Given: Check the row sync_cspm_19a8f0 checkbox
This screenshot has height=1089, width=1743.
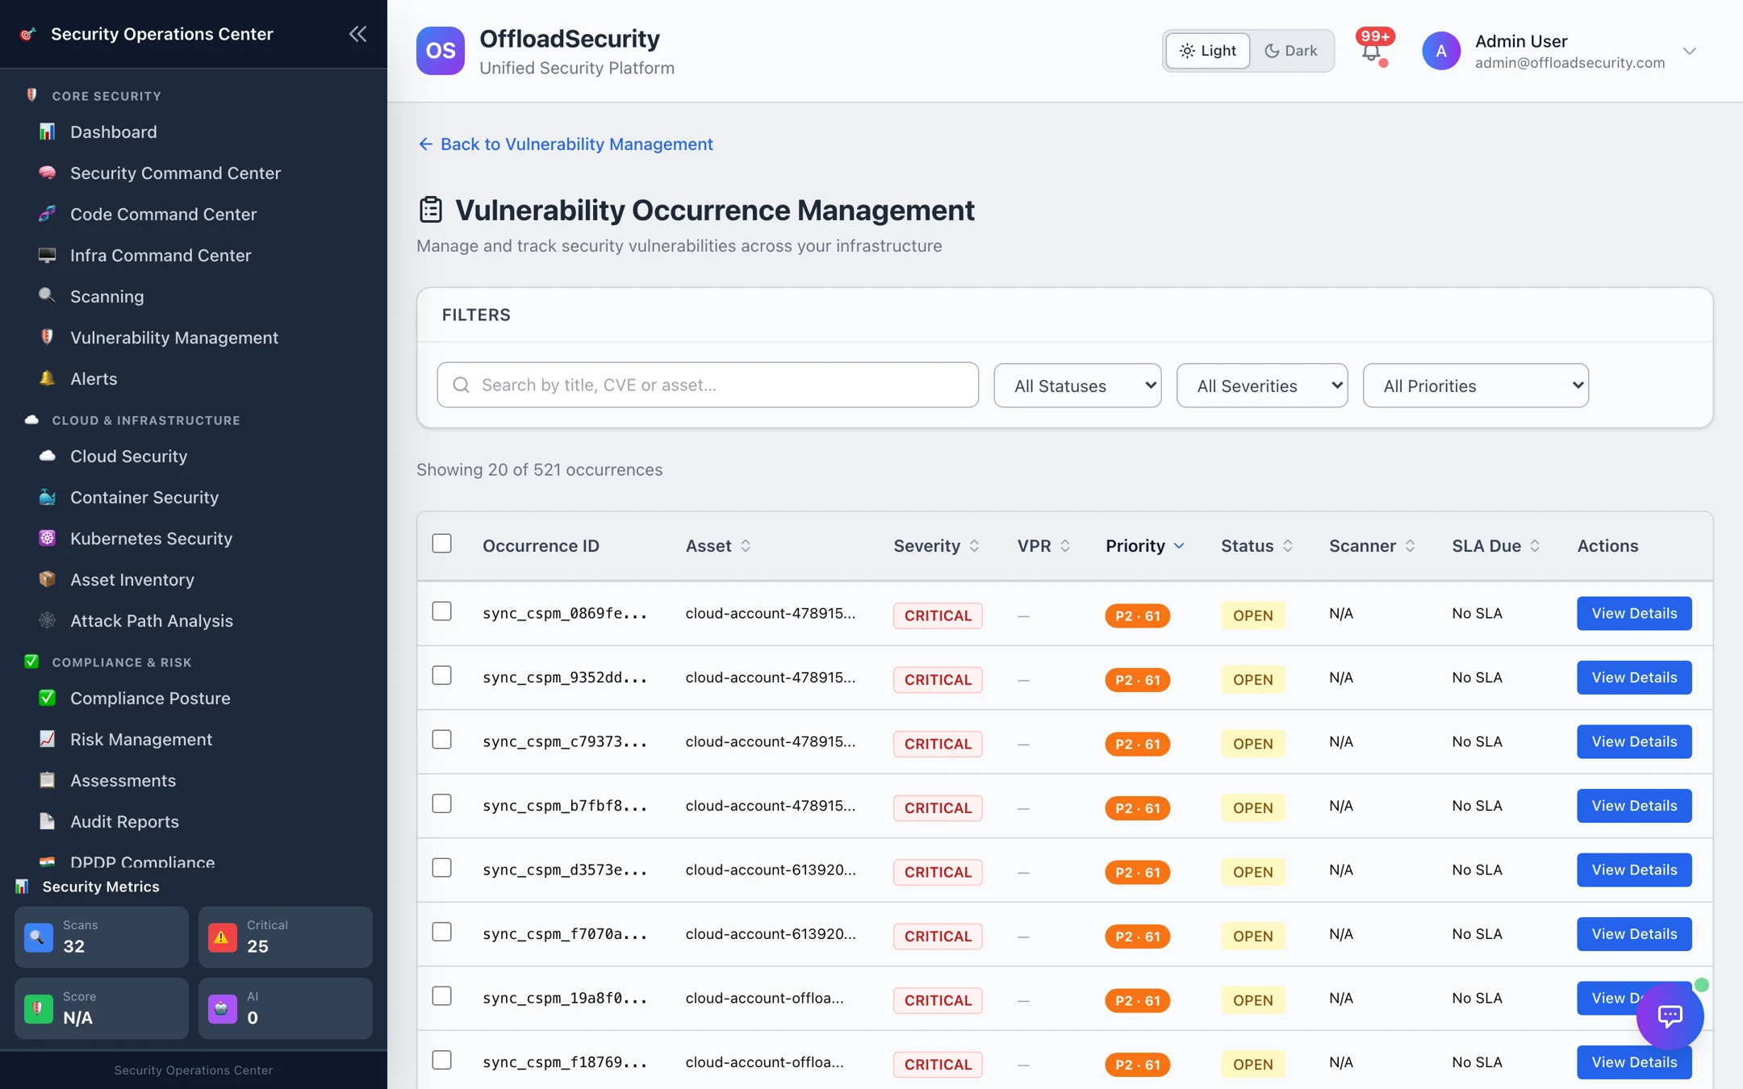Looking at the screenshot, I should pos(441,996).
